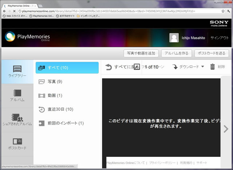Click the アルバムを作る button

[x=176, y=53]
